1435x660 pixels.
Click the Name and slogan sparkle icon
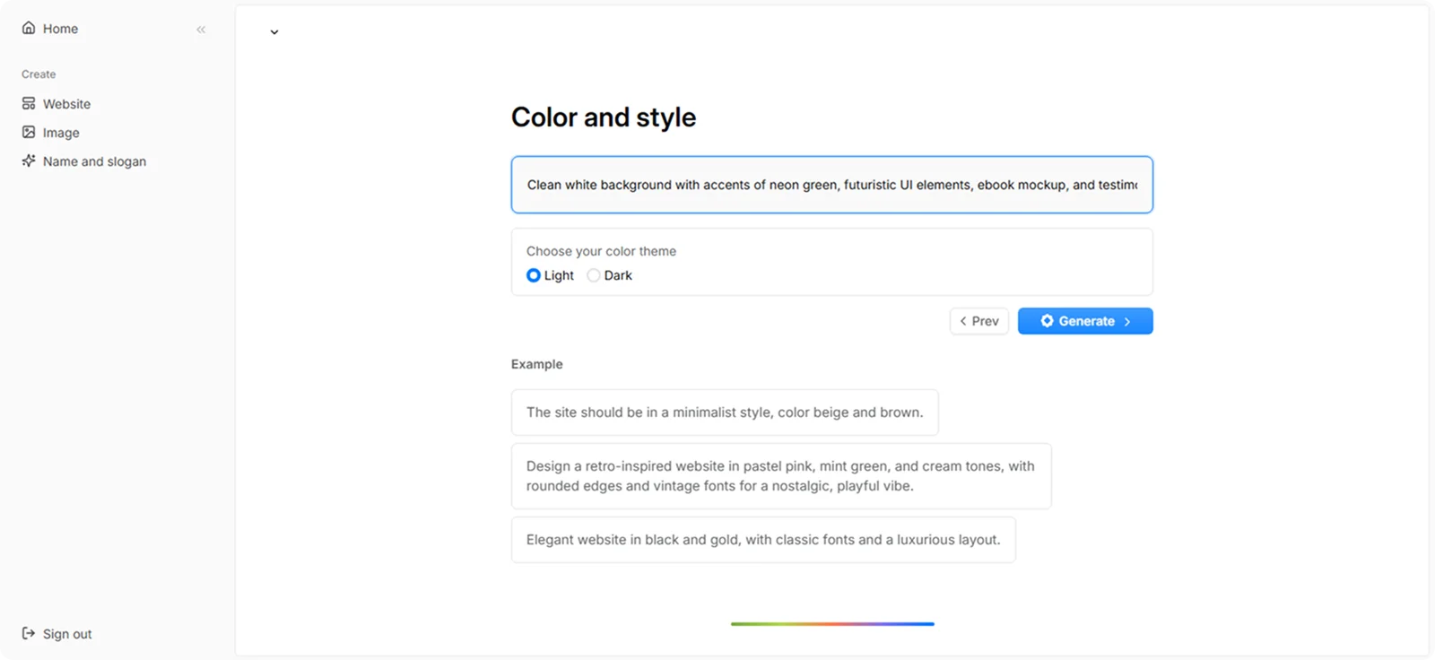29,161
